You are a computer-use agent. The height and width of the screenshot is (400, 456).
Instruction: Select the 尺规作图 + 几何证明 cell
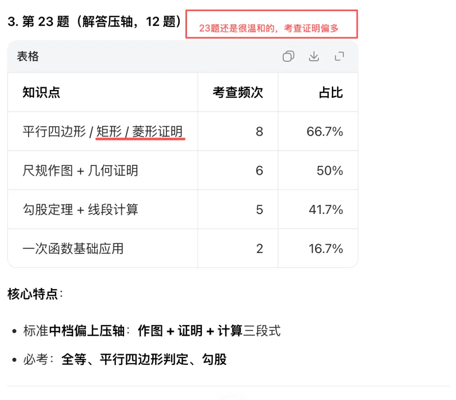pos(80,170)
